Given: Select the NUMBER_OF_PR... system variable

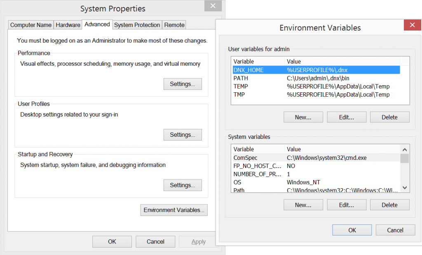Looking at the screenshot, I should (316, 174).
